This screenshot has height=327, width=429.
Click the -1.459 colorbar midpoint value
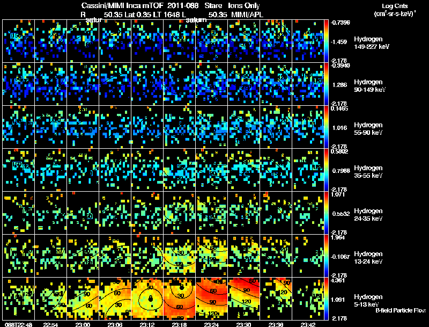point(339,42)
